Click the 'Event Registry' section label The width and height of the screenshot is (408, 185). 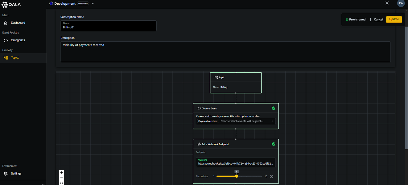pos(11,33)
